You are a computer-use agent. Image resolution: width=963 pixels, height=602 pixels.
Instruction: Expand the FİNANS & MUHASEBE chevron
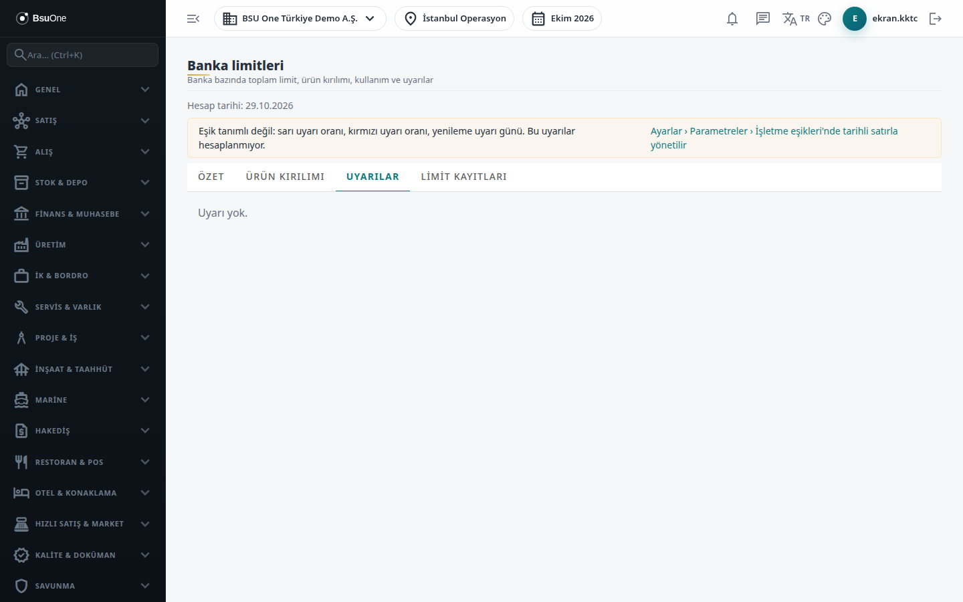coord(145,214)
